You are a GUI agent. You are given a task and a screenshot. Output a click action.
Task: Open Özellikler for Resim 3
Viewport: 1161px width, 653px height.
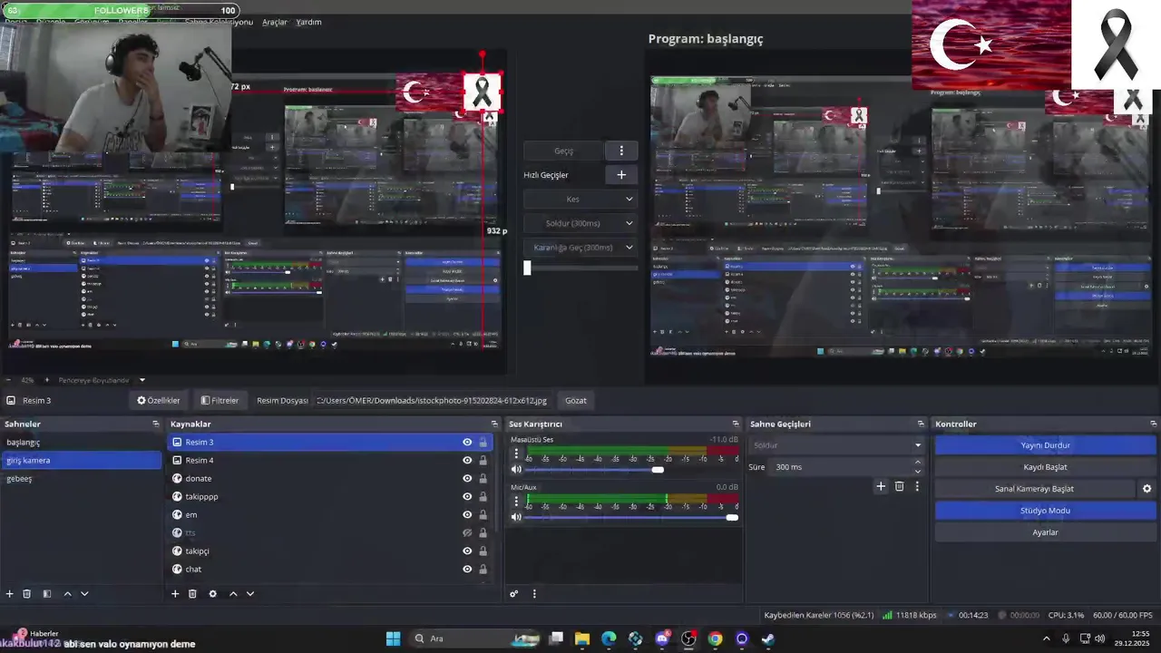(159, 400)
